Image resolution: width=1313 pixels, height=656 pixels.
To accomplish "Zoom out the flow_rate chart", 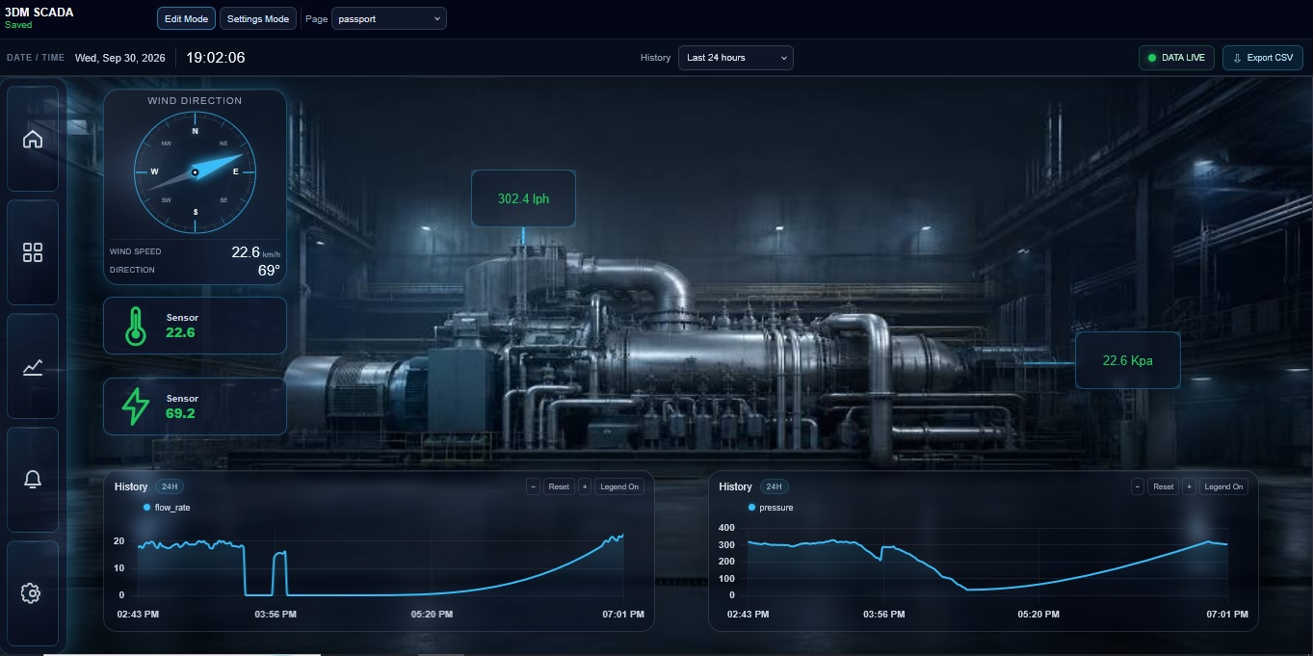I will [533, 486].
